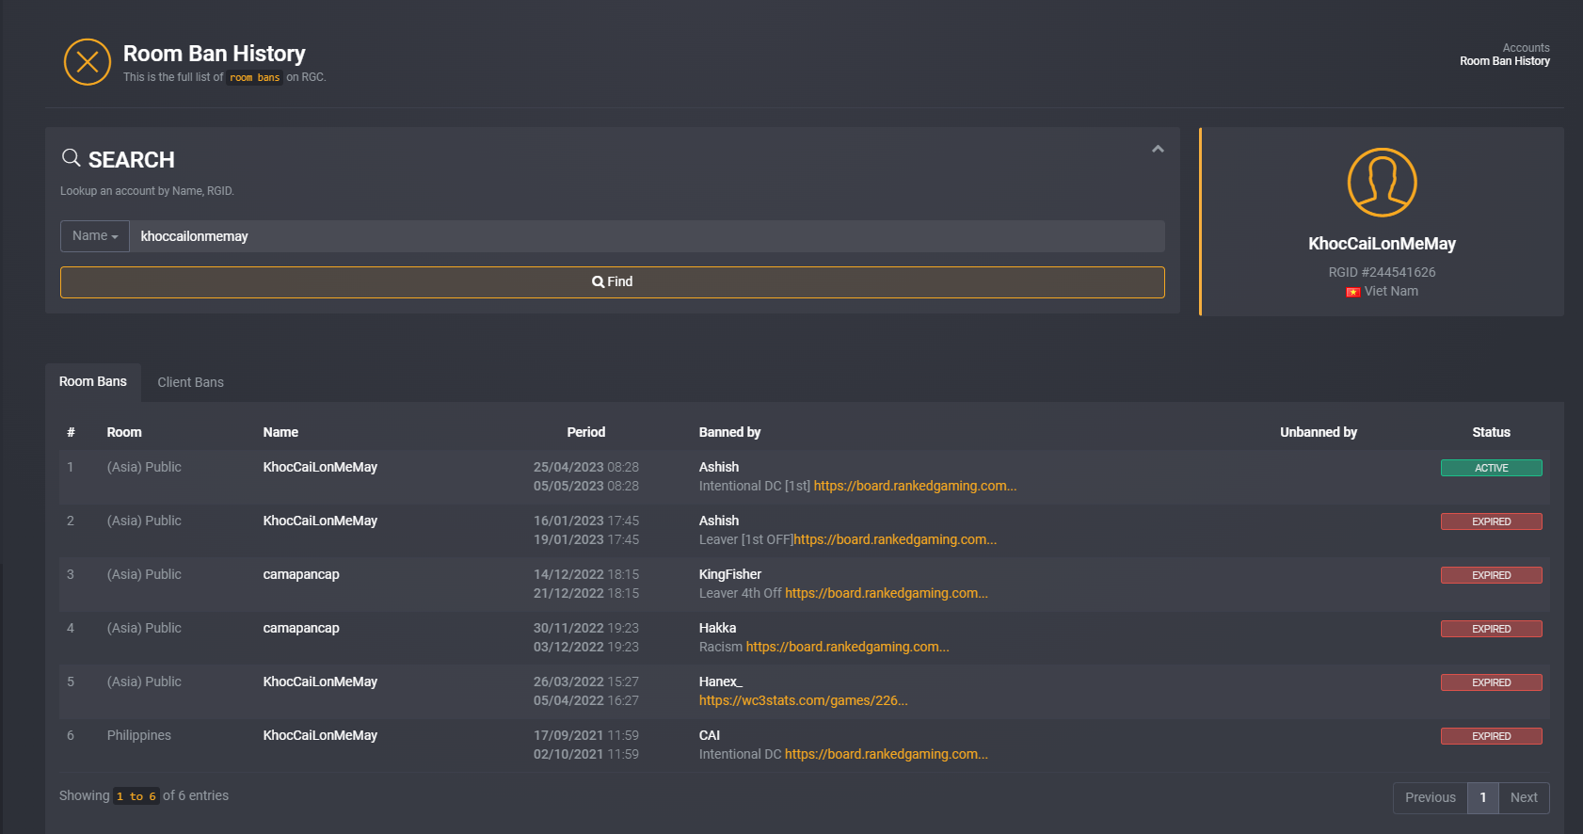The height and width of the screenshot is (834, 1583).
Task: Click the Philippines room cell
Action: pyautogui.click(x=139, y=735)
